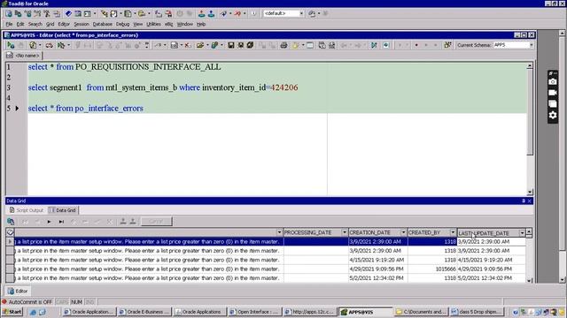567x318 pixels.
Task: Click the Internet Explorer quick launch icon
Action: [33, 312]
